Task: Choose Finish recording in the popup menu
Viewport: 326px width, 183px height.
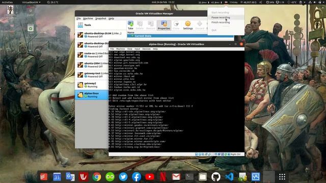Action: pos(226,22)
